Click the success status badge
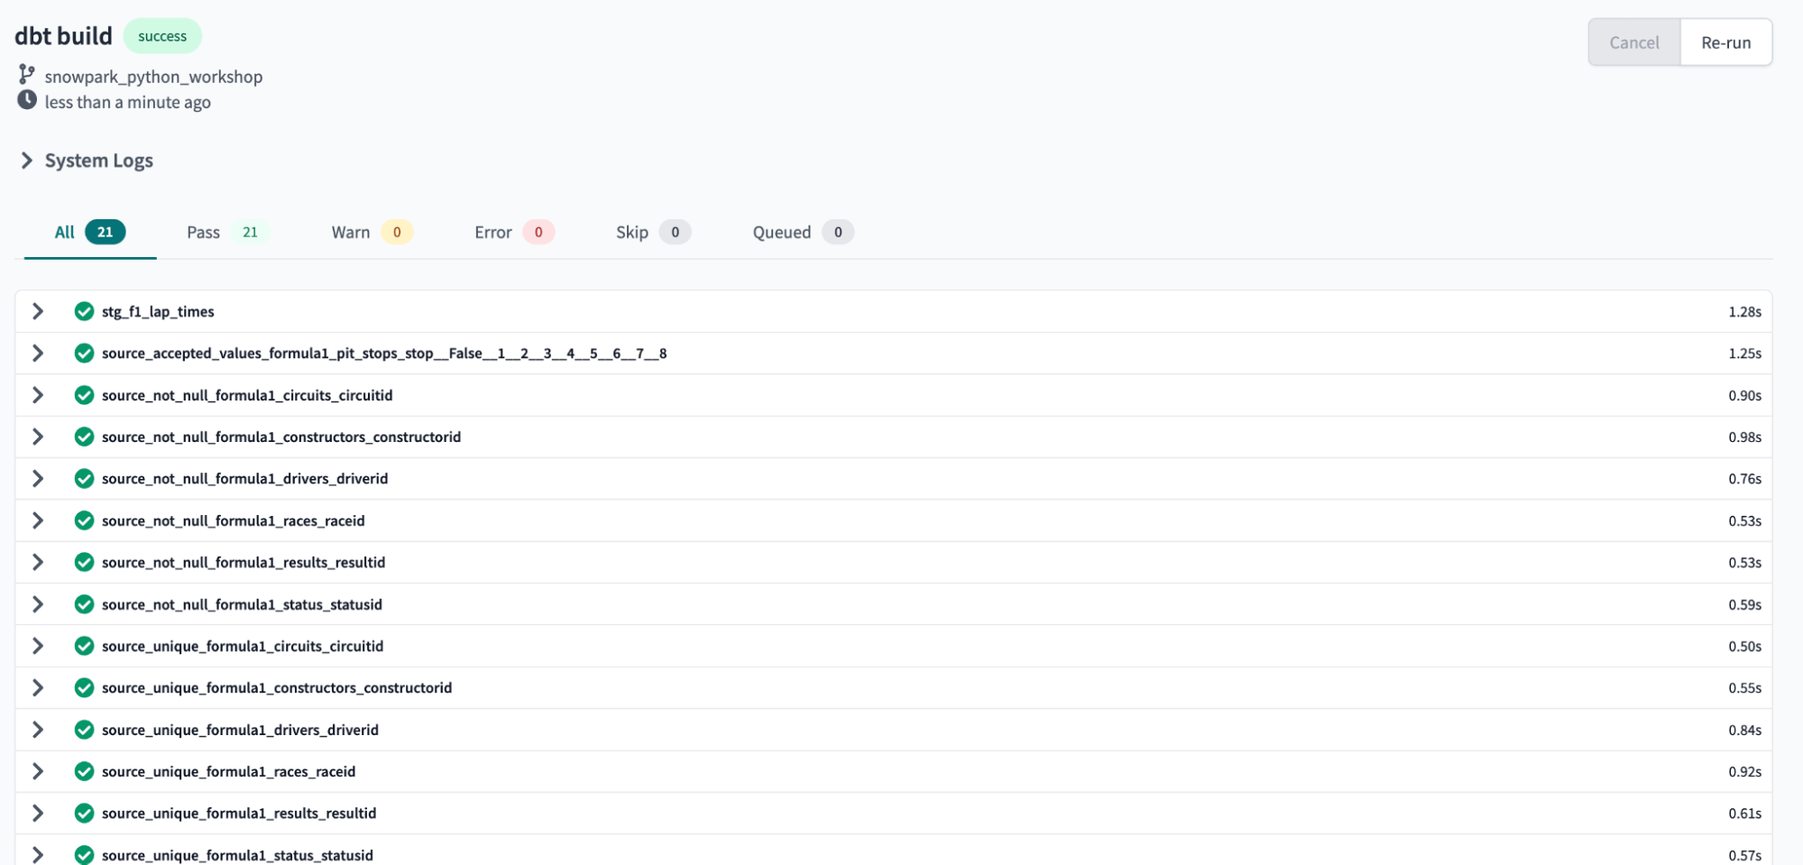Viewport: 1803px width, 865px height. 162,36
